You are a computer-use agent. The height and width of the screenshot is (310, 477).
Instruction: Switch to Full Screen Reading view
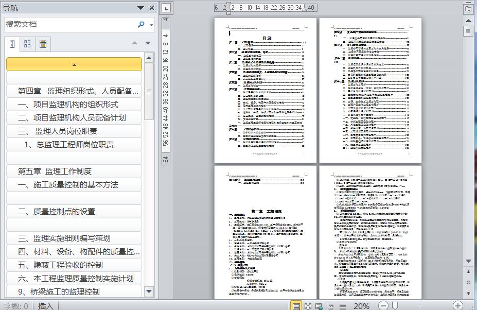point(308,306)
